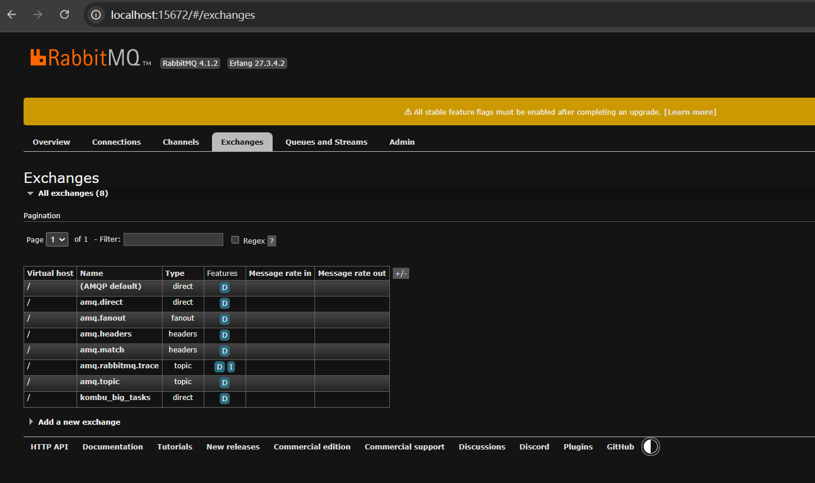Open the Documentation footer link
The image size is (815, 483).
click(112, 447)
